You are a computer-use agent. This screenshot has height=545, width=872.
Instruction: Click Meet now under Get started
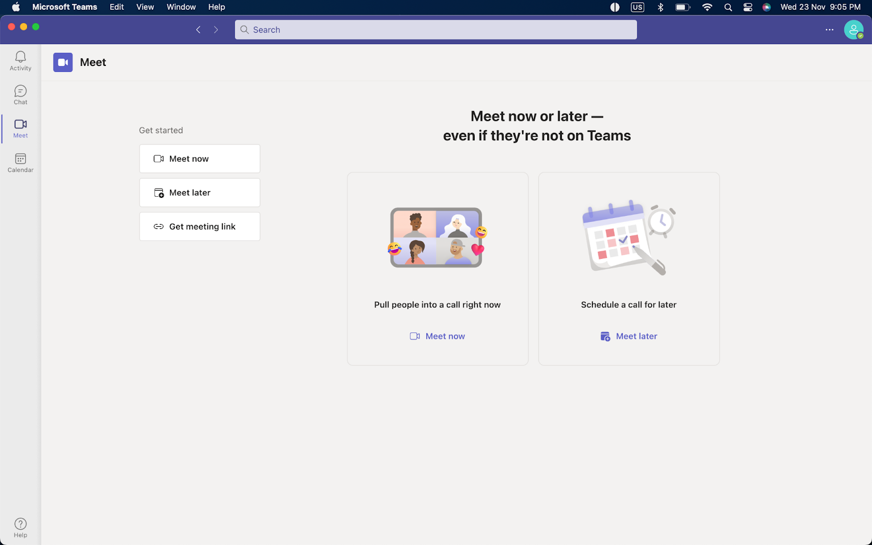(x=199, y=159)
